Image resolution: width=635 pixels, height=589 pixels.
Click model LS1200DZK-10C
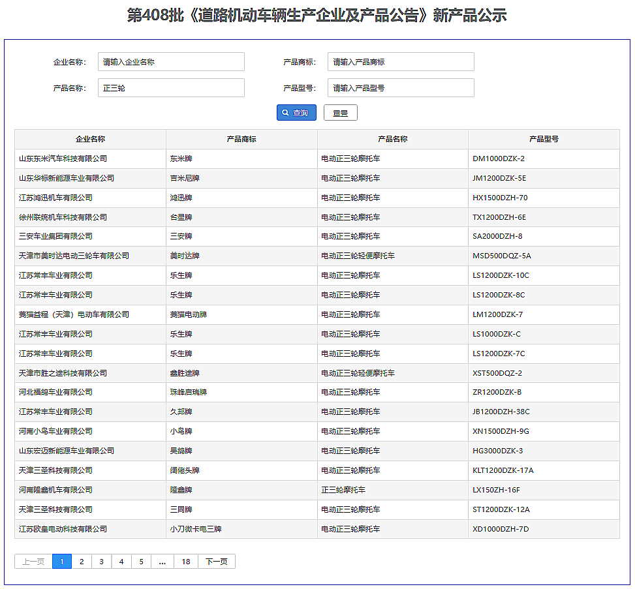pos(501,275)
